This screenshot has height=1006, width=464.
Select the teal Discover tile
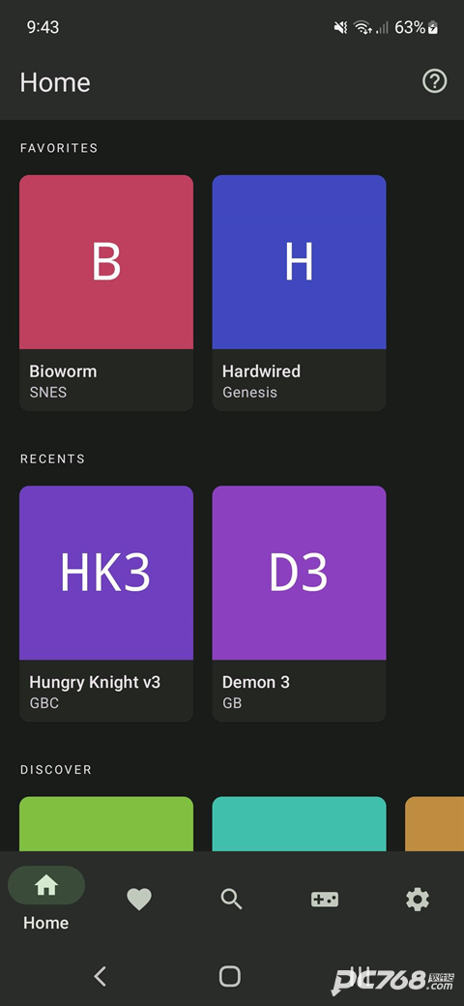click(x=300, y=824)
